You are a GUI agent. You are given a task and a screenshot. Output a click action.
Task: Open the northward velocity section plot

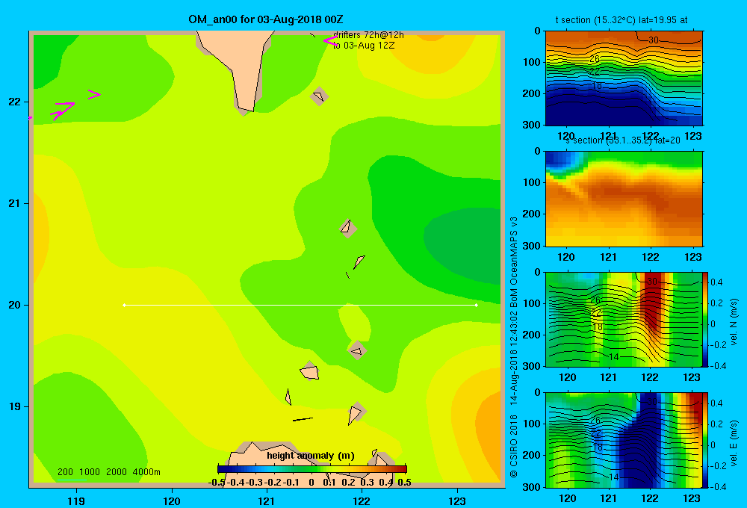pyautogui.click(x=624, y=319)
